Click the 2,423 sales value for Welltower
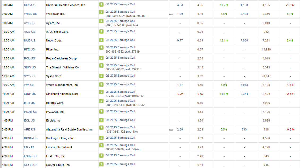This screenshot has width=301, height=168. (244, 14)
